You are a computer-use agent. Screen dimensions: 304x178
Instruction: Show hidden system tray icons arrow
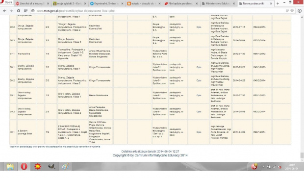(263, 167)
